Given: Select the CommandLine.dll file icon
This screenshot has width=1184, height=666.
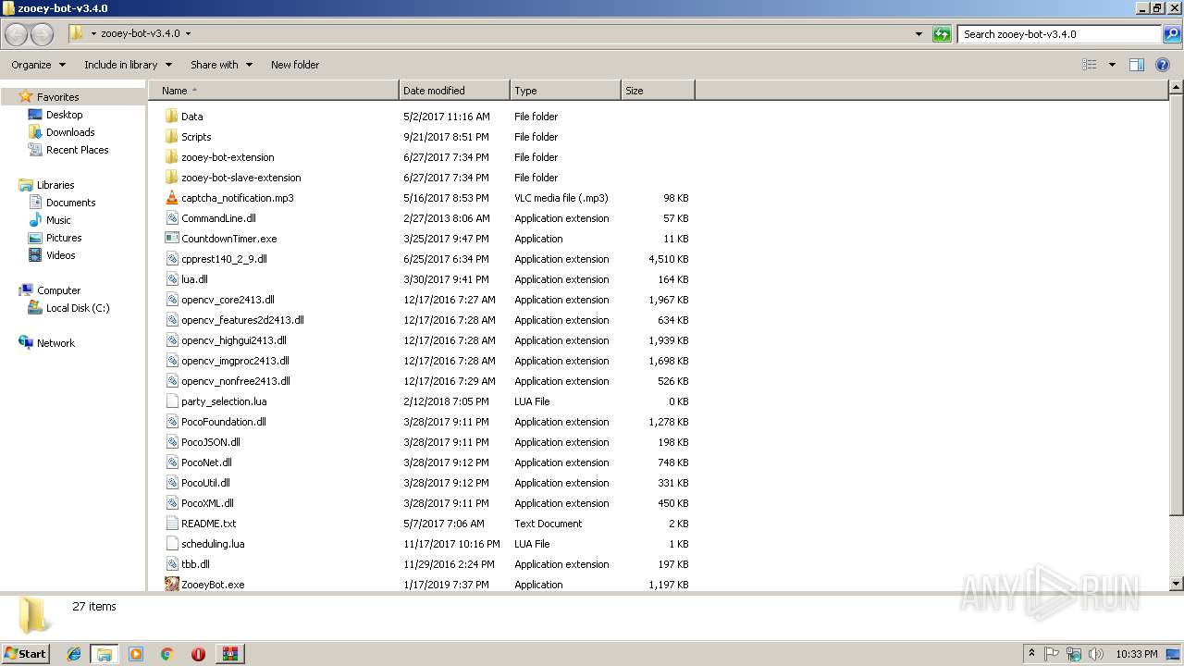Looking at the screenshot, I should pos(171,218).
